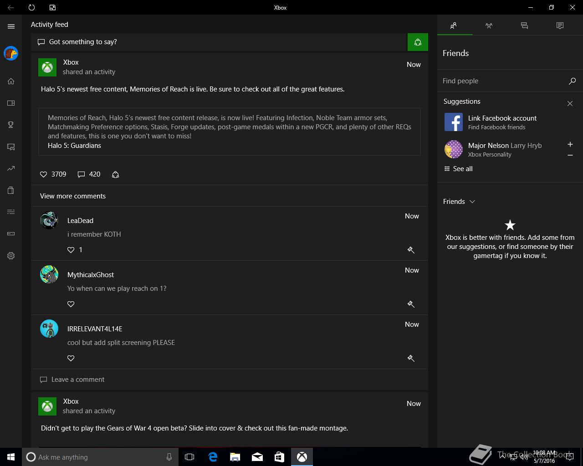Open LeaDead's gamertag

coord(80,221)
